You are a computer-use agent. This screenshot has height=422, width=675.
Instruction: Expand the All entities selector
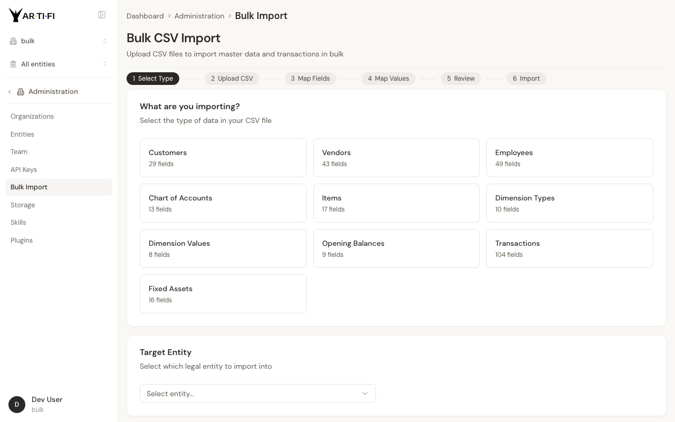click(59, 64)
